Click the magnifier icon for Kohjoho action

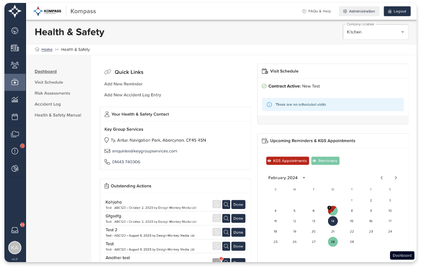226,205
